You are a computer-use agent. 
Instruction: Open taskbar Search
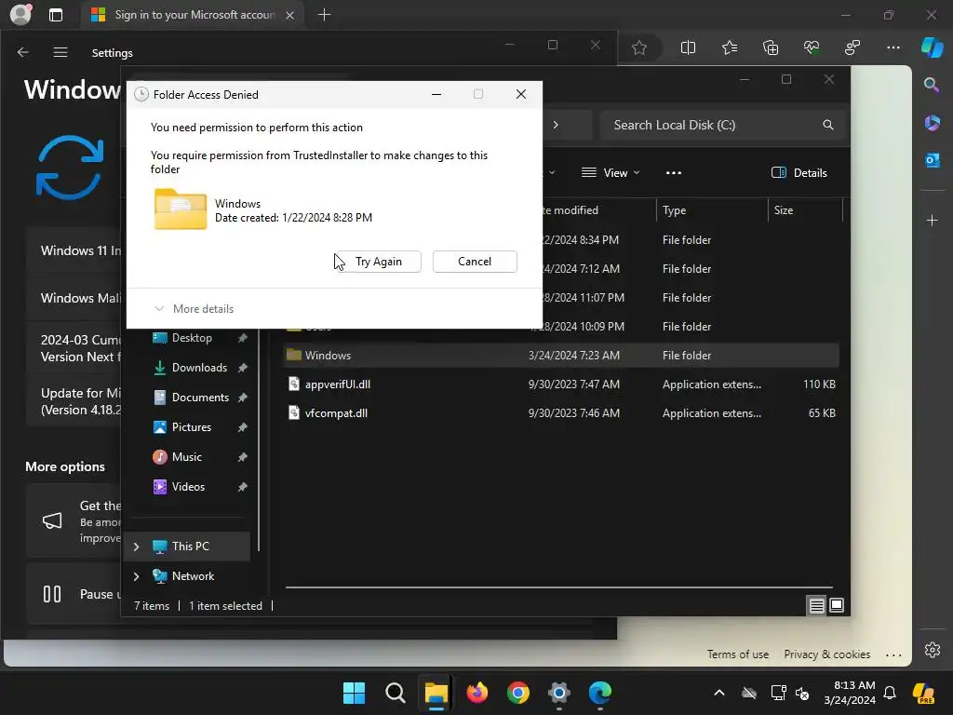(395, 693)
